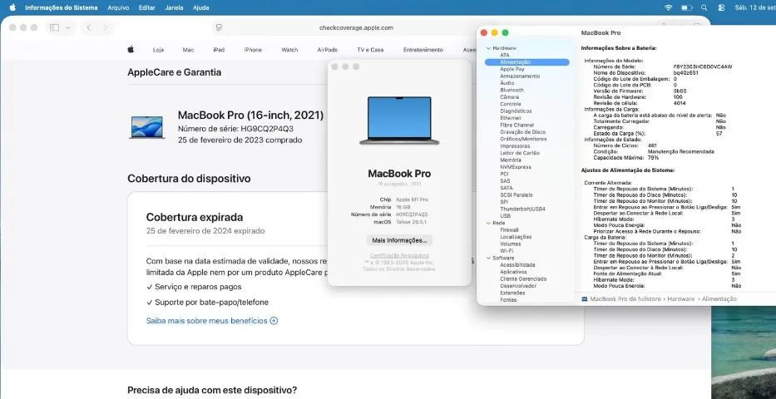This screenshot has height=399, width=776.
Task: Click iPhone in Apple site navigation
Action: click(x=253, y=50)
